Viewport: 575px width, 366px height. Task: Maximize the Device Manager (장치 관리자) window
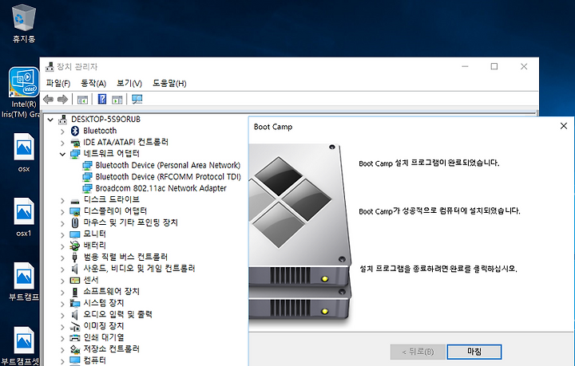494,66
